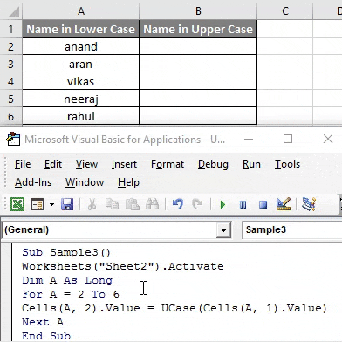Click the View Microsoft Excel toolbar icon
This screenshot has height=342, width=342.
17,204
